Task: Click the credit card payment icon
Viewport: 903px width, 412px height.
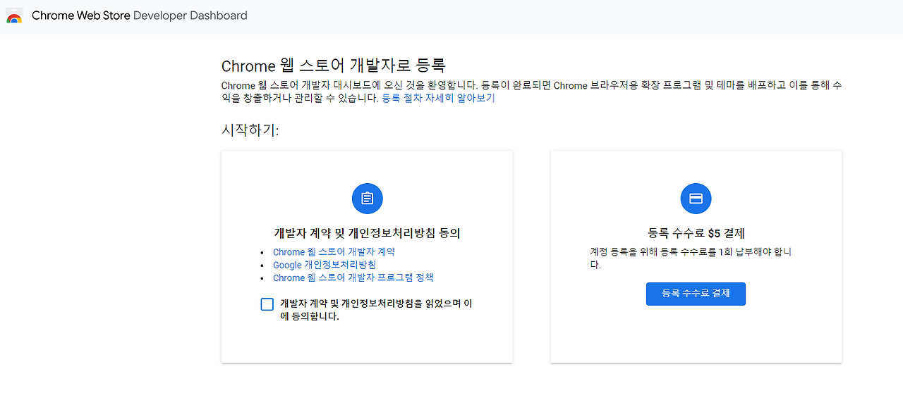Action: pos(696,199)
